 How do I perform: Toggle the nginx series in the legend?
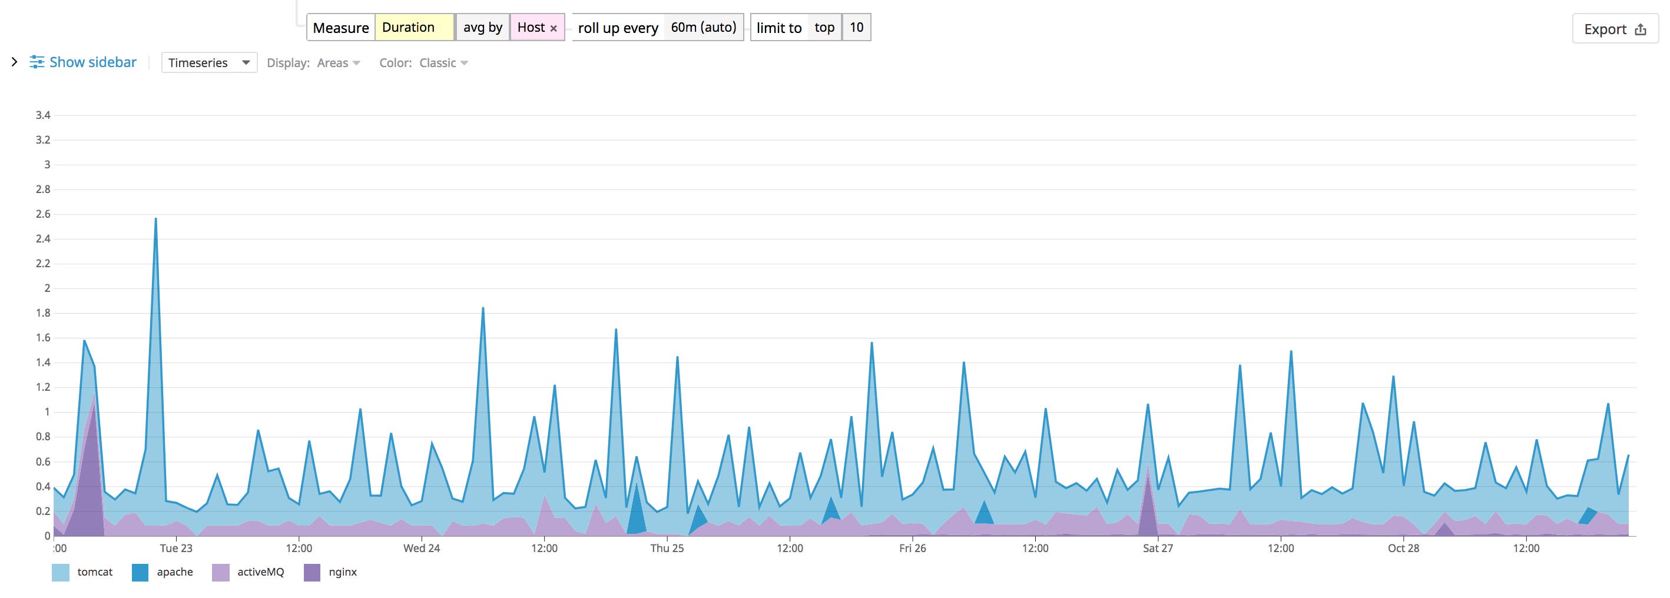click(342, 572)
